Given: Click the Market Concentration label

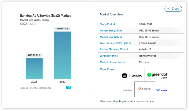Looking at the screenshot, I should click(x=113, y=62).
